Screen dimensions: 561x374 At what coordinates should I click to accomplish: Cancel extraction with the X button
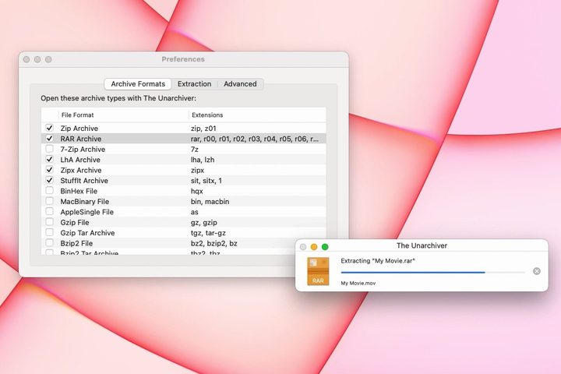click(x=536, y=271)
